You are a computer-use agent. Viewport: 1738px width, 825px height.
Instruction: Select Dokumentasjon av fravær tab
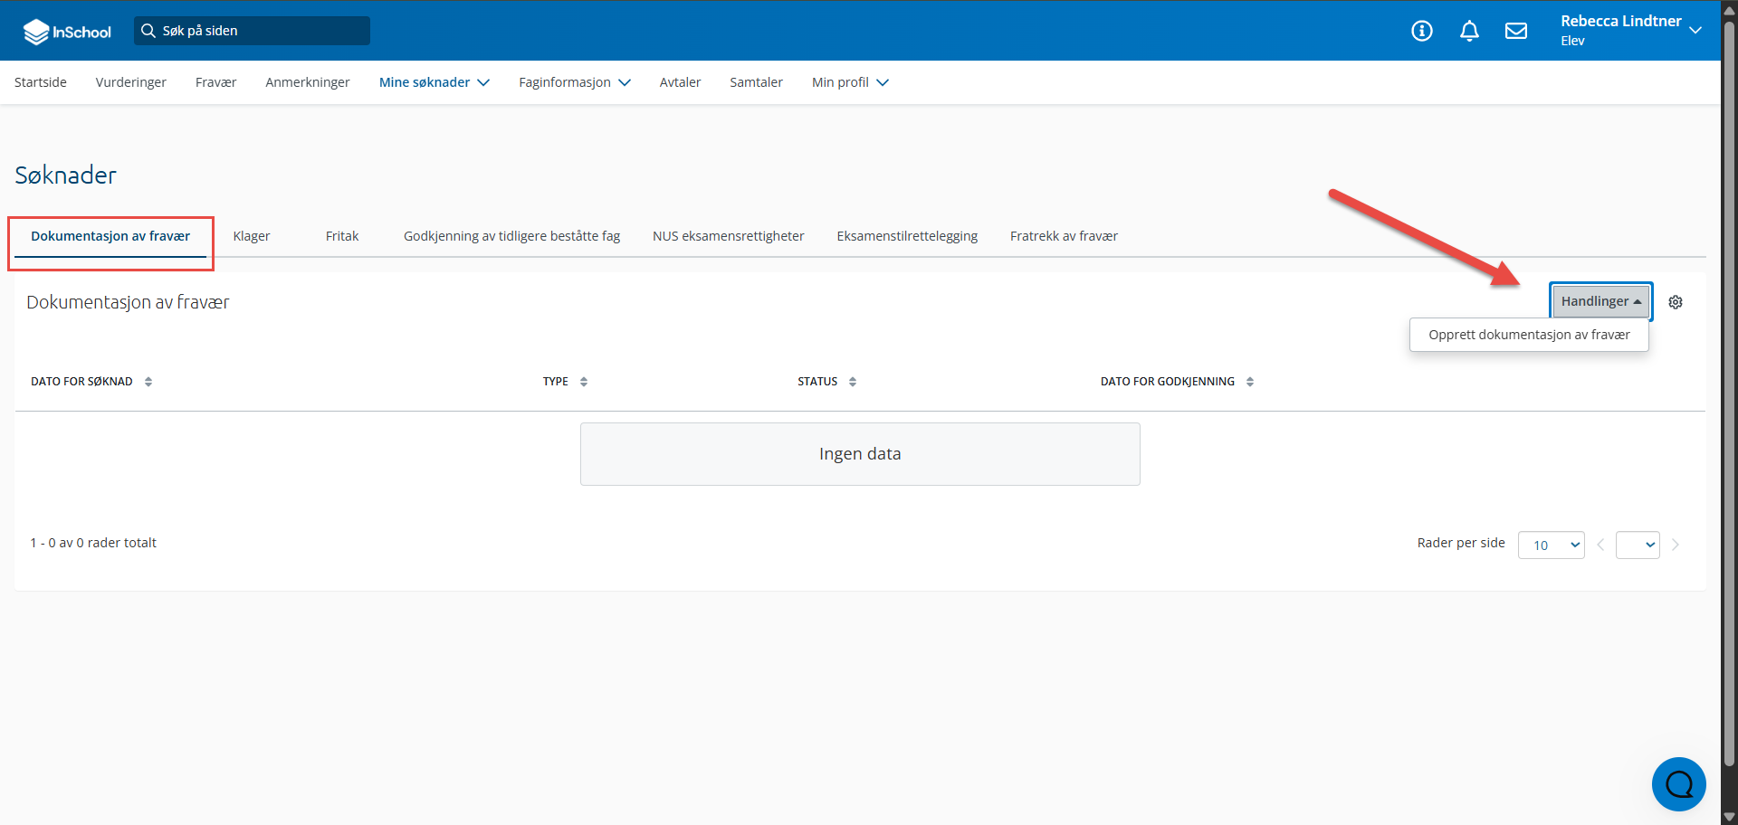[x=110, y=236]
